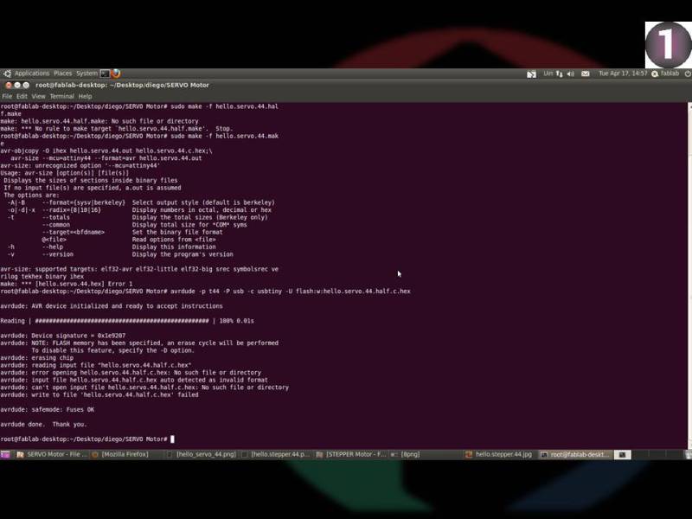Click the 'avrdude done. Thank you.' line
This screenshot has width=692, height=519.
point(44,425)
